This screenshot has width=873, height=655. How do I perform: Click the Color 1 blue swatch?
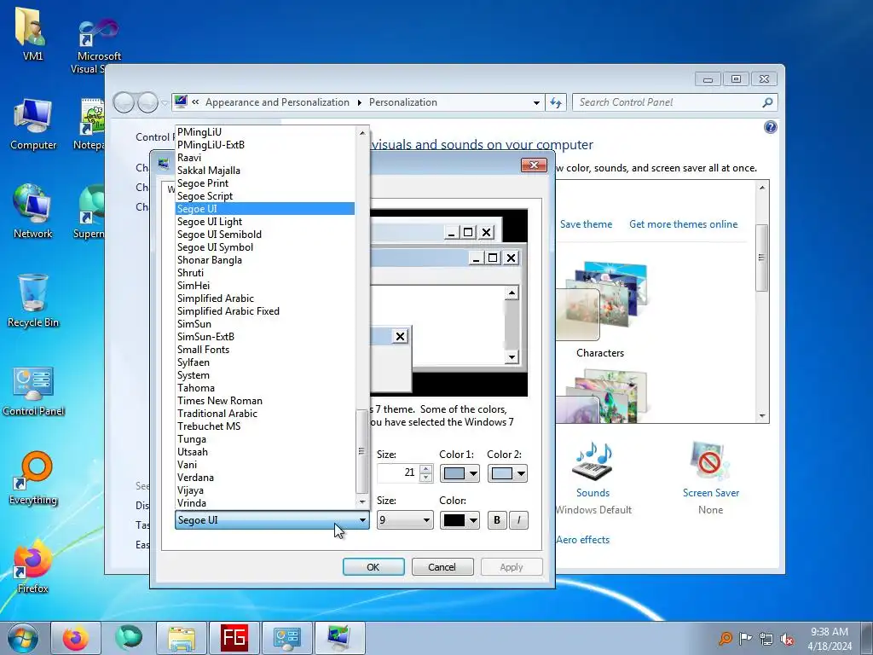tap(454, 473)
